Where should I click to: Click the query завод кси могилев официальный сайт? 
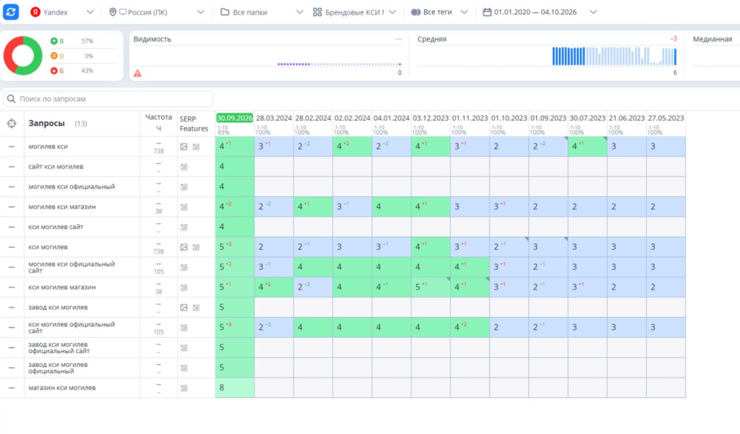point(59,347)
